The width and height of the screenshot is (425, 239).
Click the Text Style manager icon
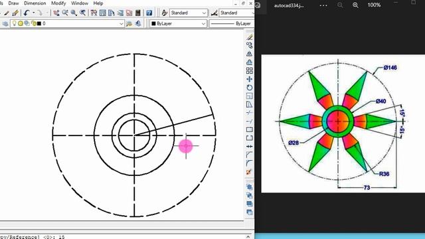click(164, 13)
